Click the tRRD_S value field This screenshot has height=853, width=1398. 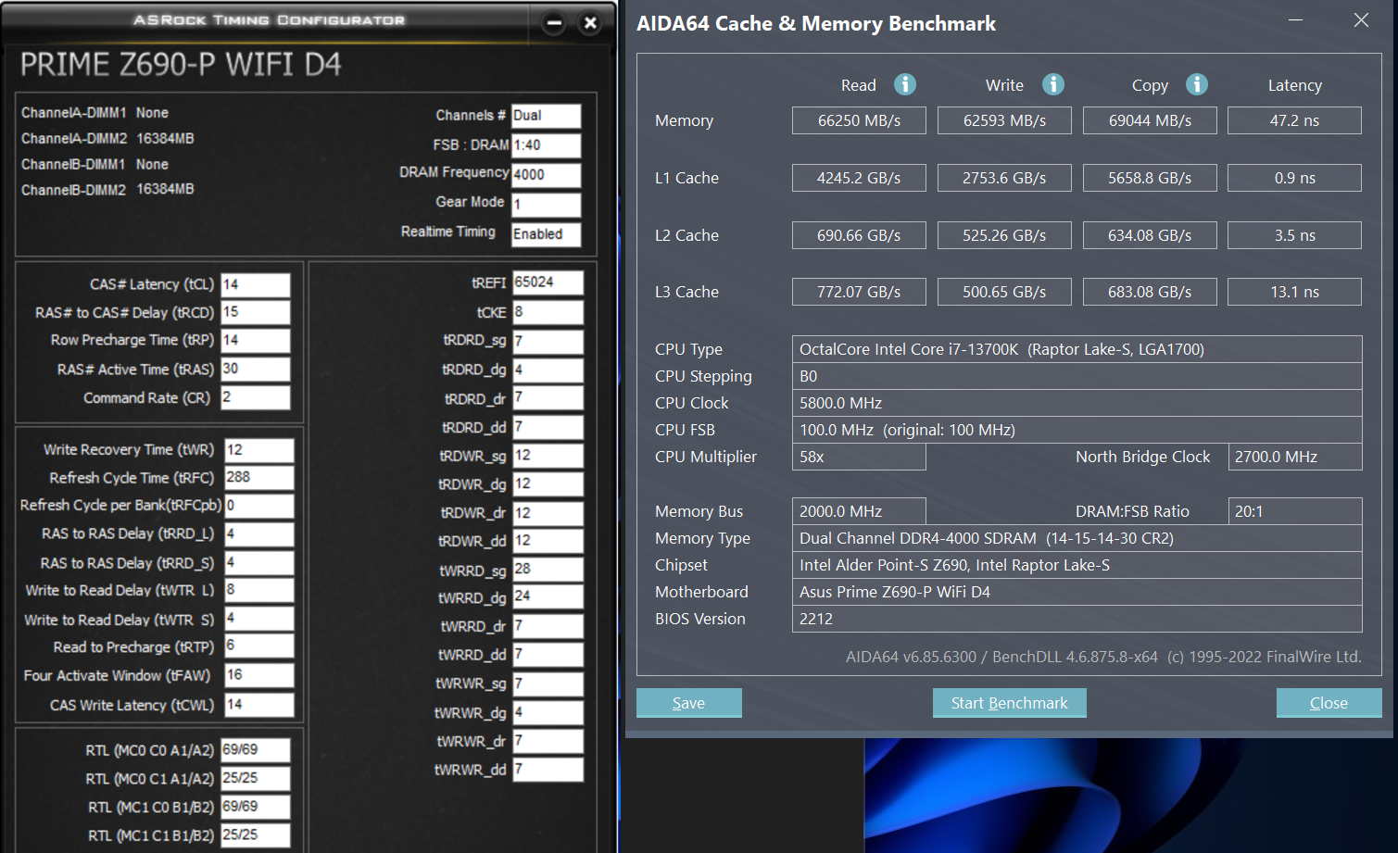[x=259, y=563]
